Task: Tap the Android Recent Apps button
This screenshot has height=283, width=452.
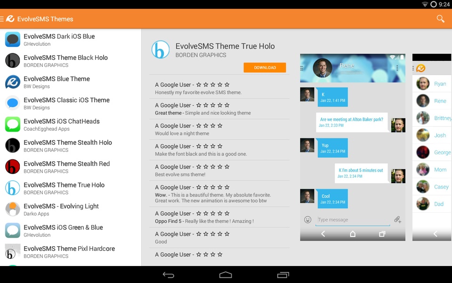Action: click(283, 275)
